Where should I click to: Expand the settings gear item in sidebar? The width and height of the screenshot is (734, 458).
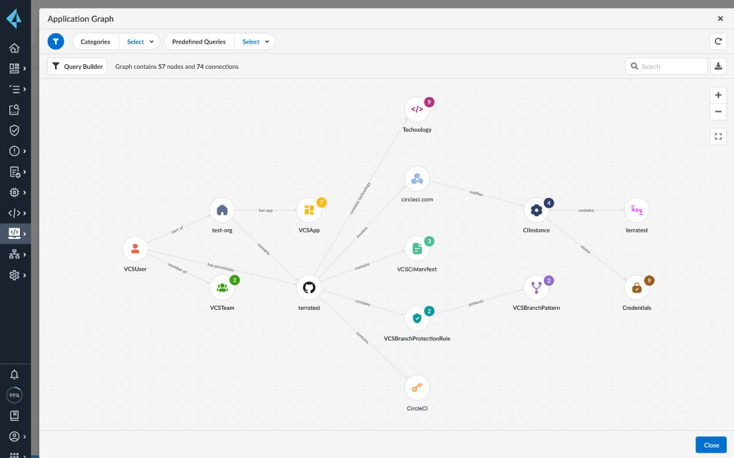(15, 275)
